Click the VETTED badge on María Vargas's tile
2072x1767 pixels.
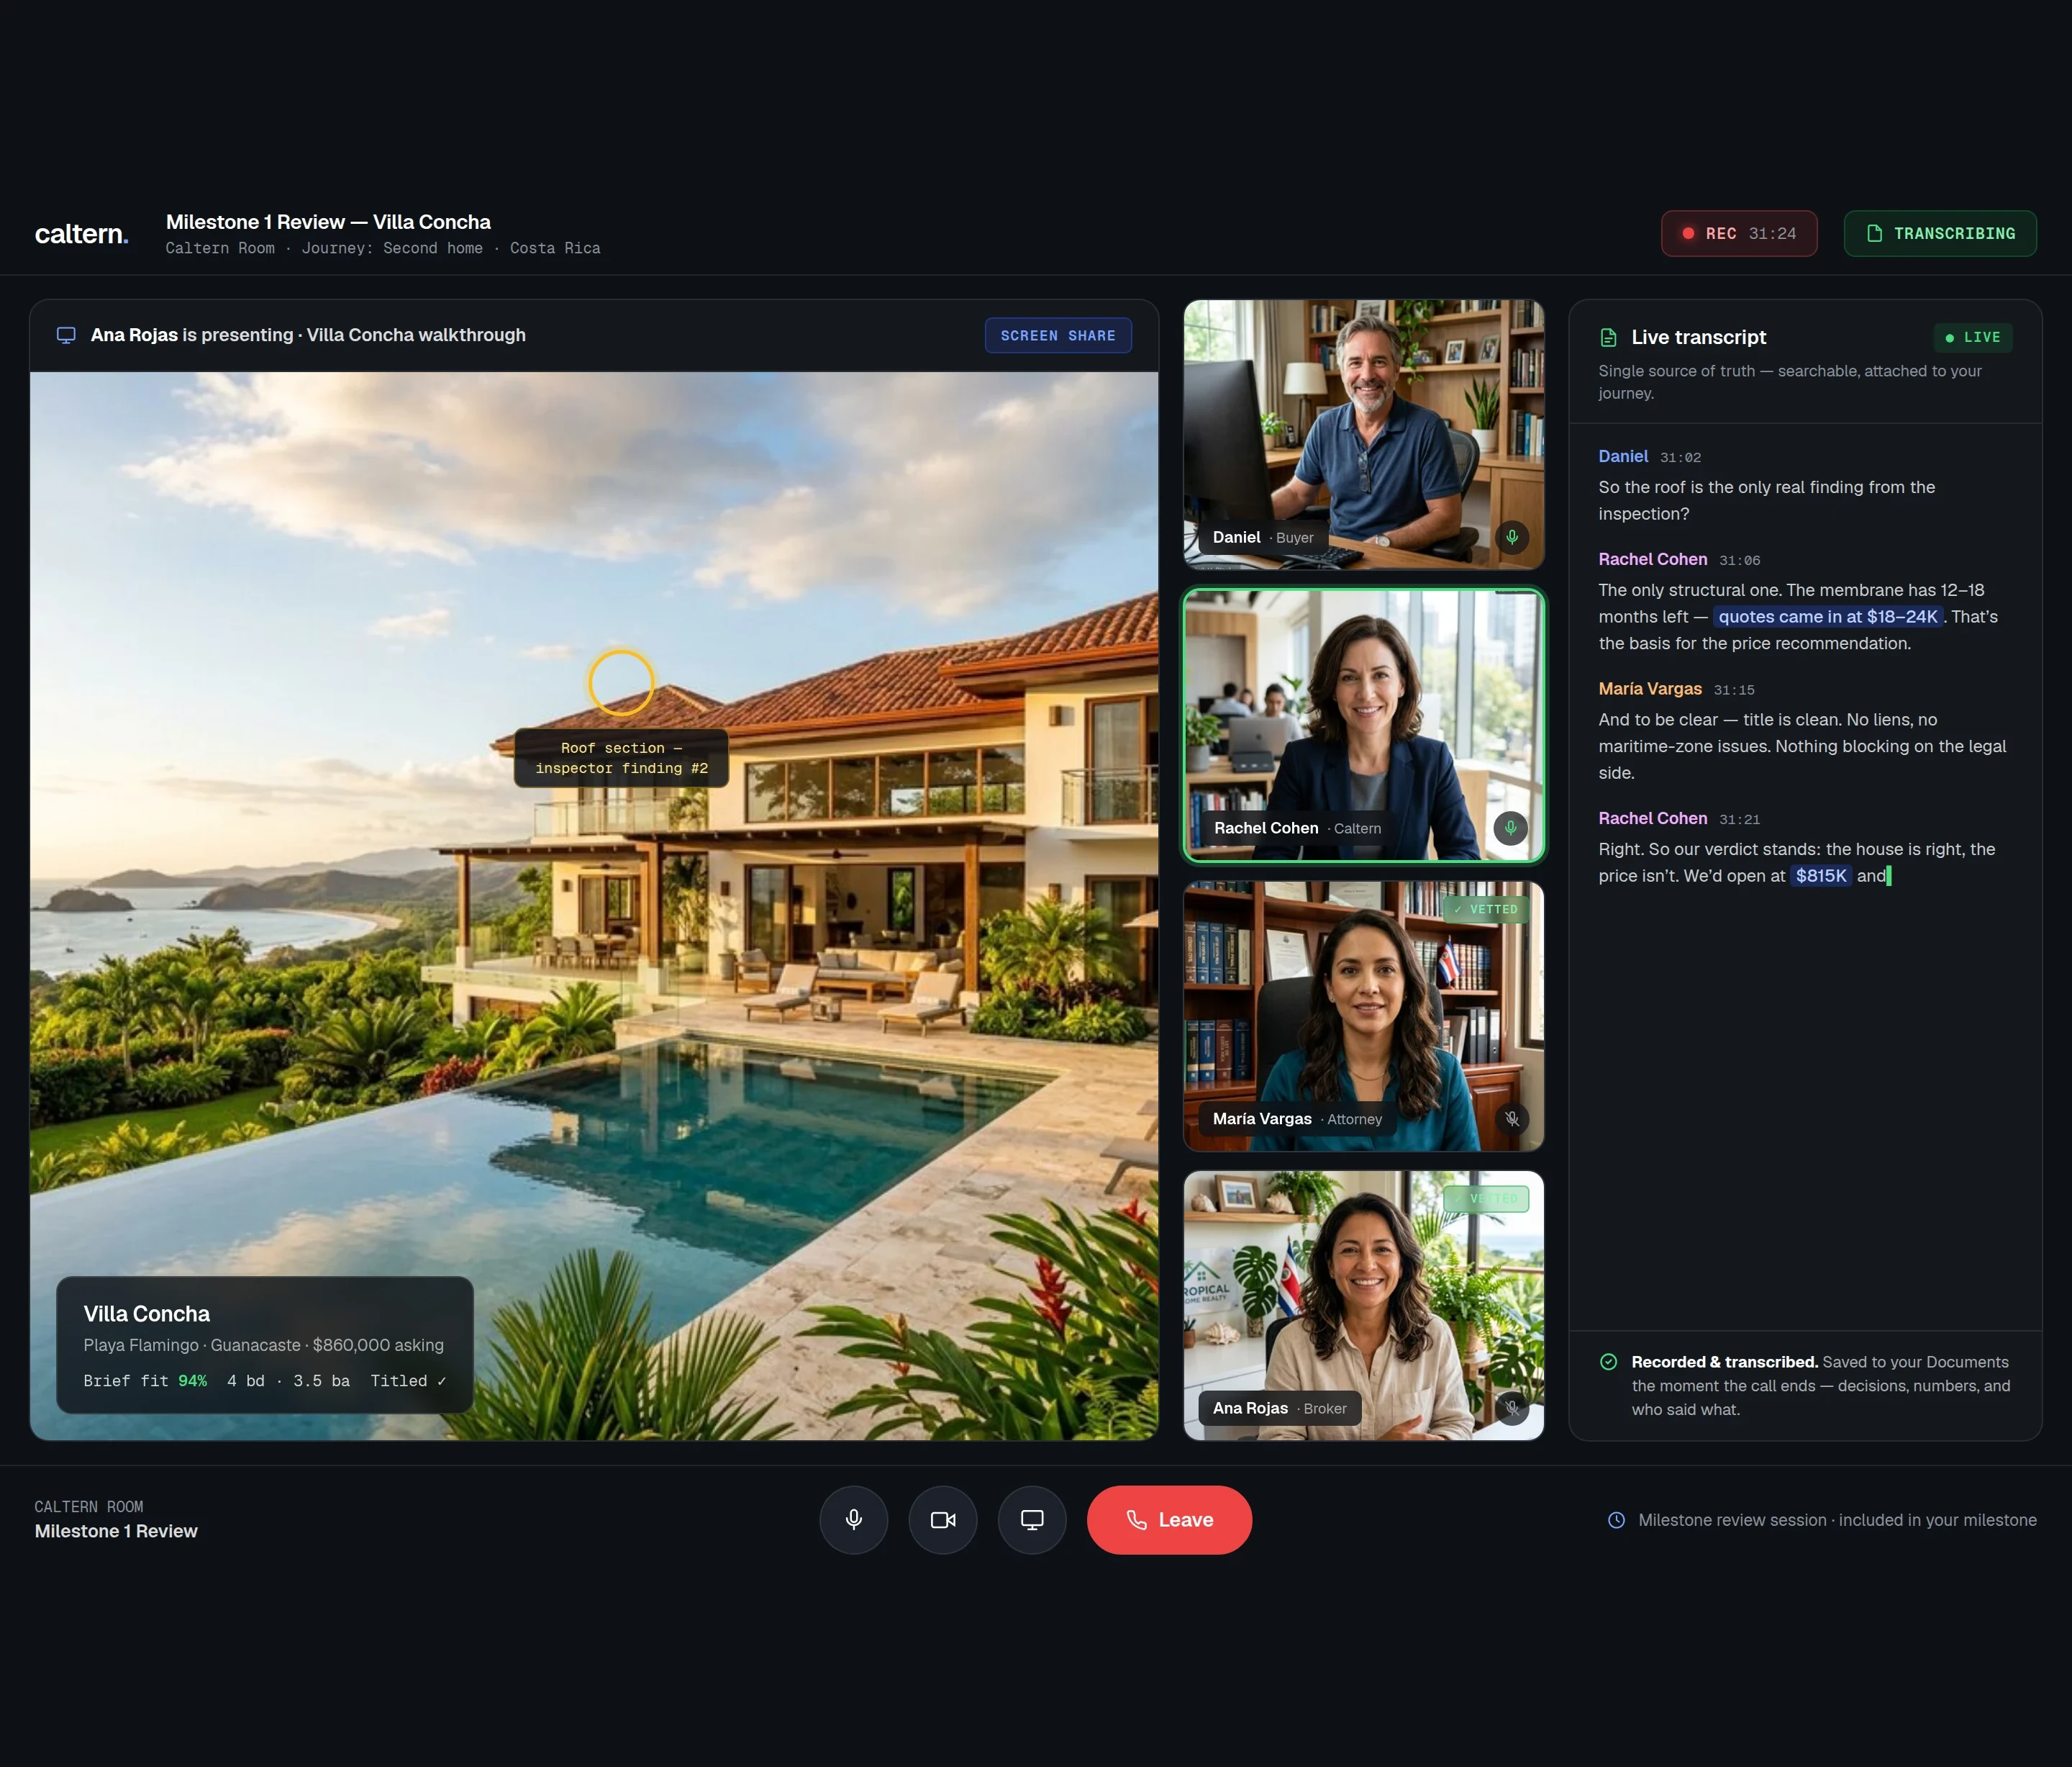coord(1486,910)
